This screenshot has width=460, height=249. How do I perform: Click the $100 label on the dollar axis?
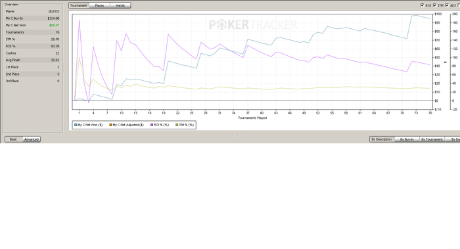pyautogui.click(x=438, y=14)
